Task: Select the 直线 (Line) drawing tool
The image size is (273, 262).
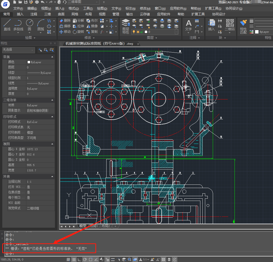Action: [x=7, y=25]
